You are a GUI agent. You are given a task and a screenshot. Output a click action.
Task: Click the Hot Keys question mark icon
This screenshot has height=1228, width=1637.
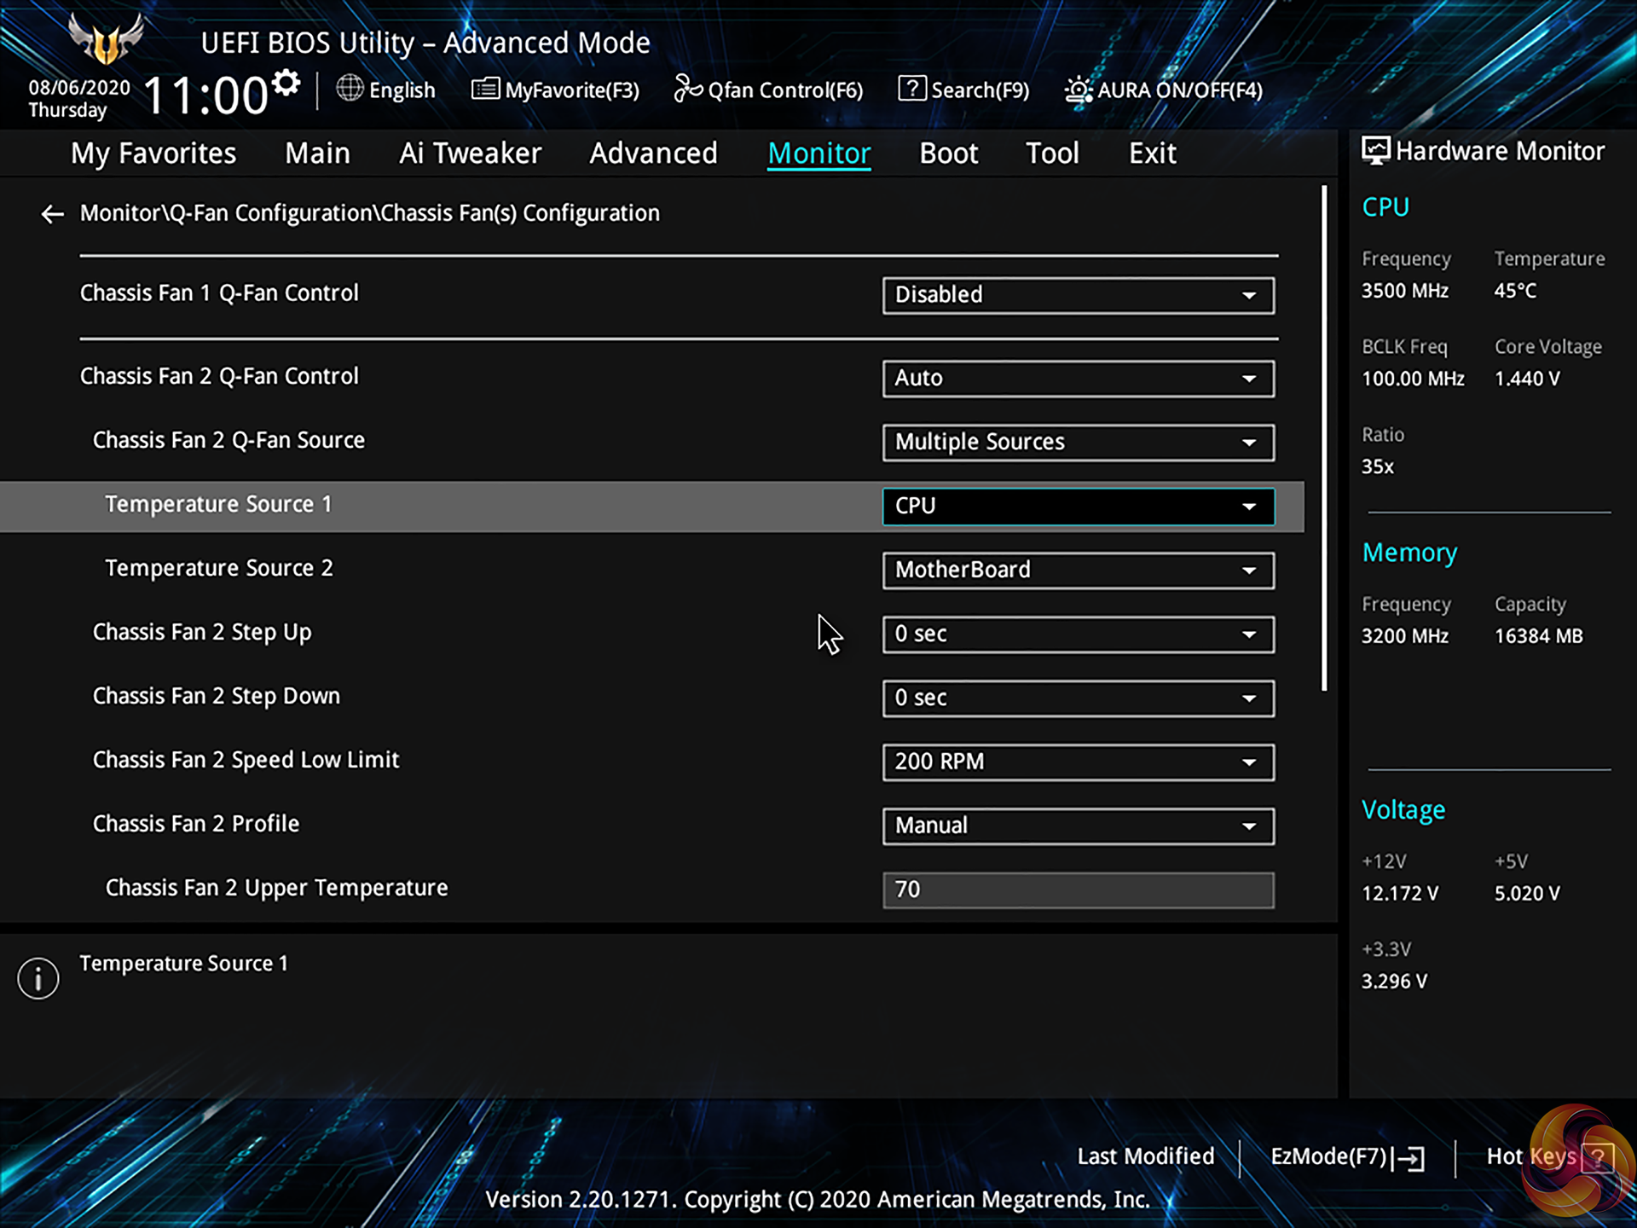pos(1597,1157)
